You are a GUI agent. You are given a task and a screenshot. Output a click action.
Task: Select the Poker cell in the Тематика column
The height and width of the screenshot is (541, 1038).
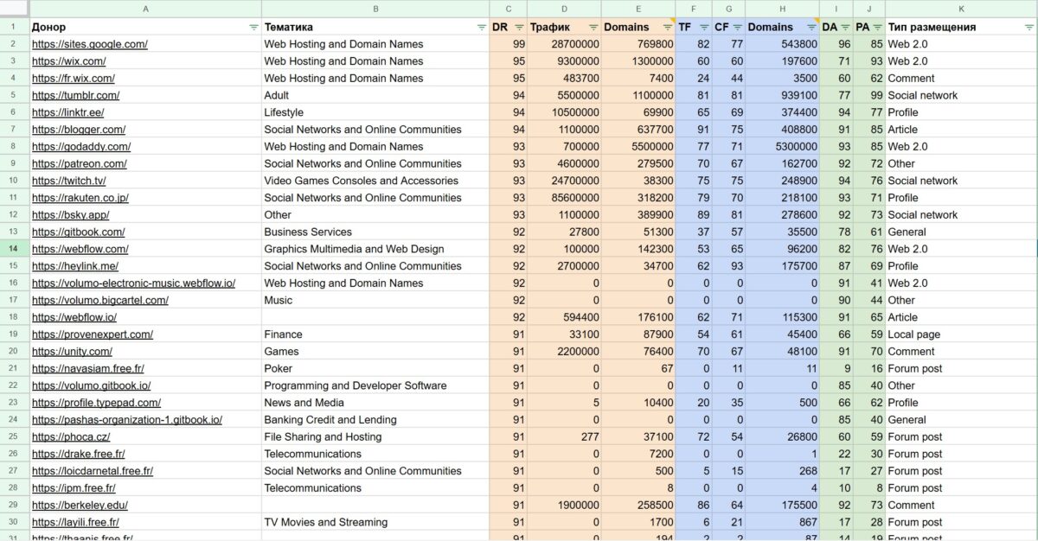[278, 368]
